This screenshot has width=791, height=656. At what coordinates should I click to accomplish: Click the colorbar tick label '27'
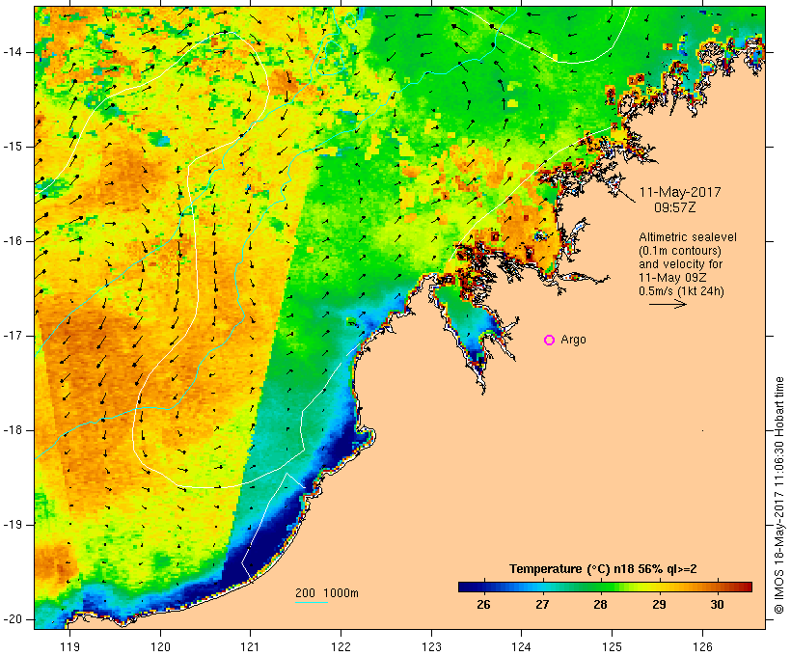[x=542, y=605]
